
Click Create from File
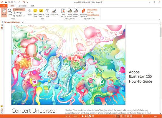(63, 13)
